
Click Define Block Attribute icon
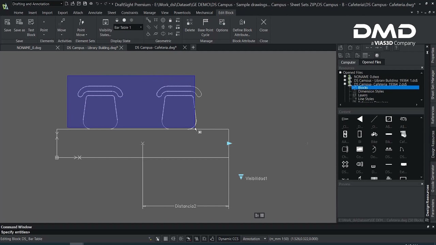coord(242,22)
